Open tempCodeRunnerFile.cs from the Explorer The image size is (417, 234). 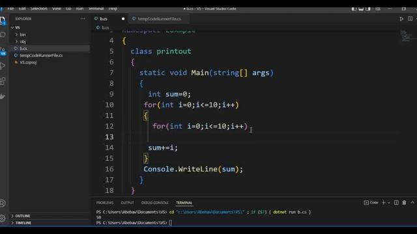(50, 55)
